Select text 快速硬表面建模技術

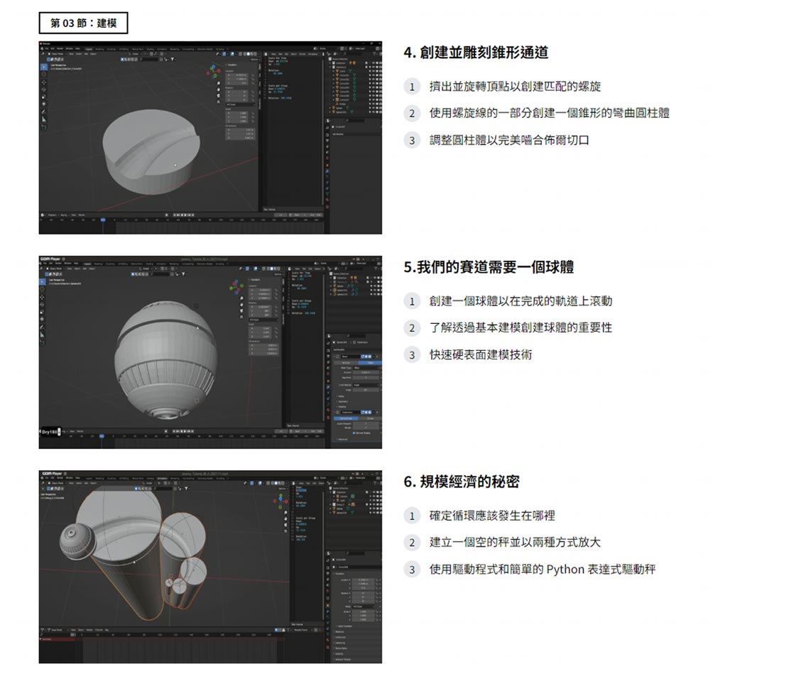(x=481, y=355)
